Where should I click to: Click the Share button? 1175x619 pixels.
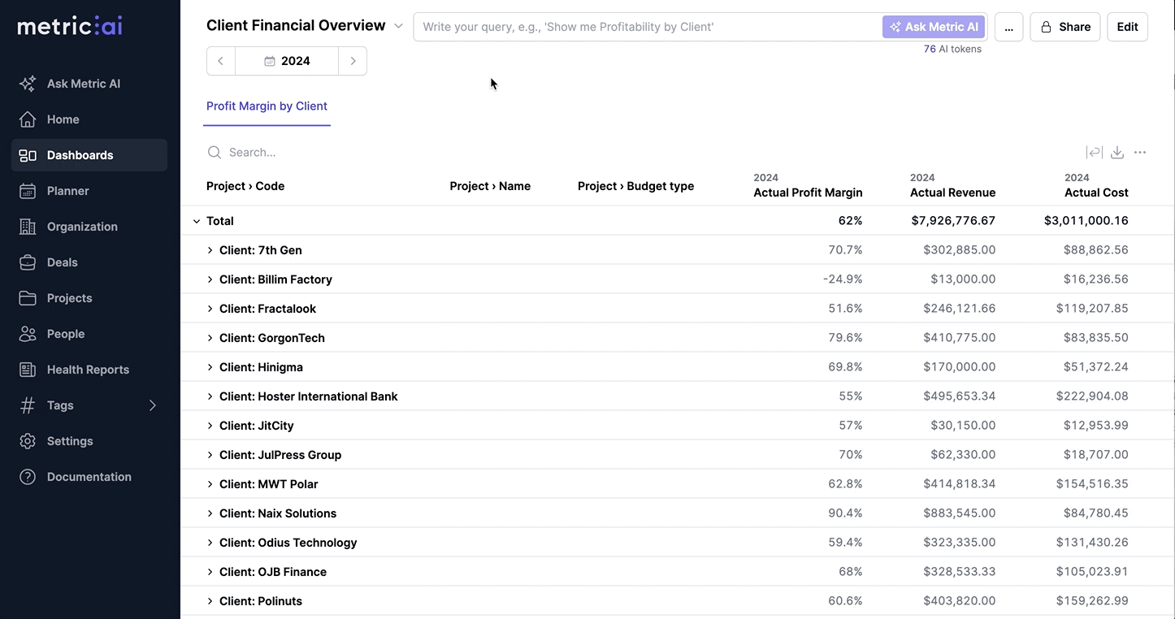[x=1064, y=27]
